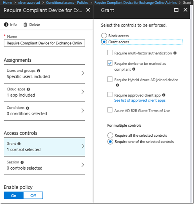
Task: Click info icon under Hybrid Azure AD option
Action: click(117, 85)
